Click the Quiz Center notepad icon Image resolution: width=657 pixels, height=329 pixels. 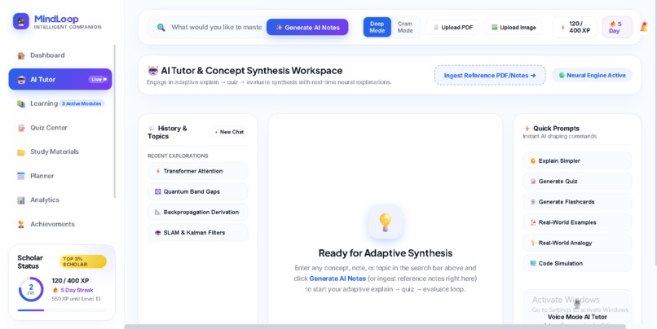pyautogui.click(x=21, y=128)
